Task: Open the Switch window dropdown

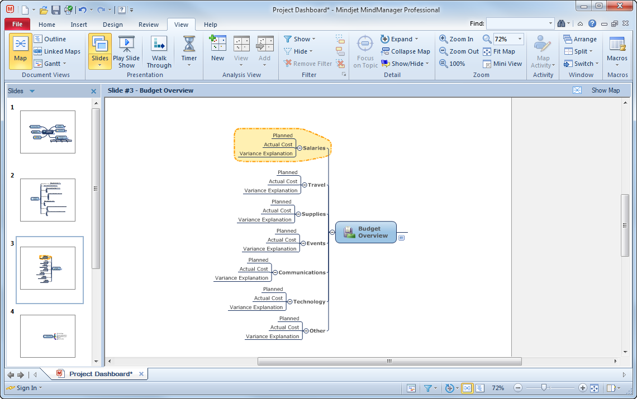Action: (x=581, y=63)
